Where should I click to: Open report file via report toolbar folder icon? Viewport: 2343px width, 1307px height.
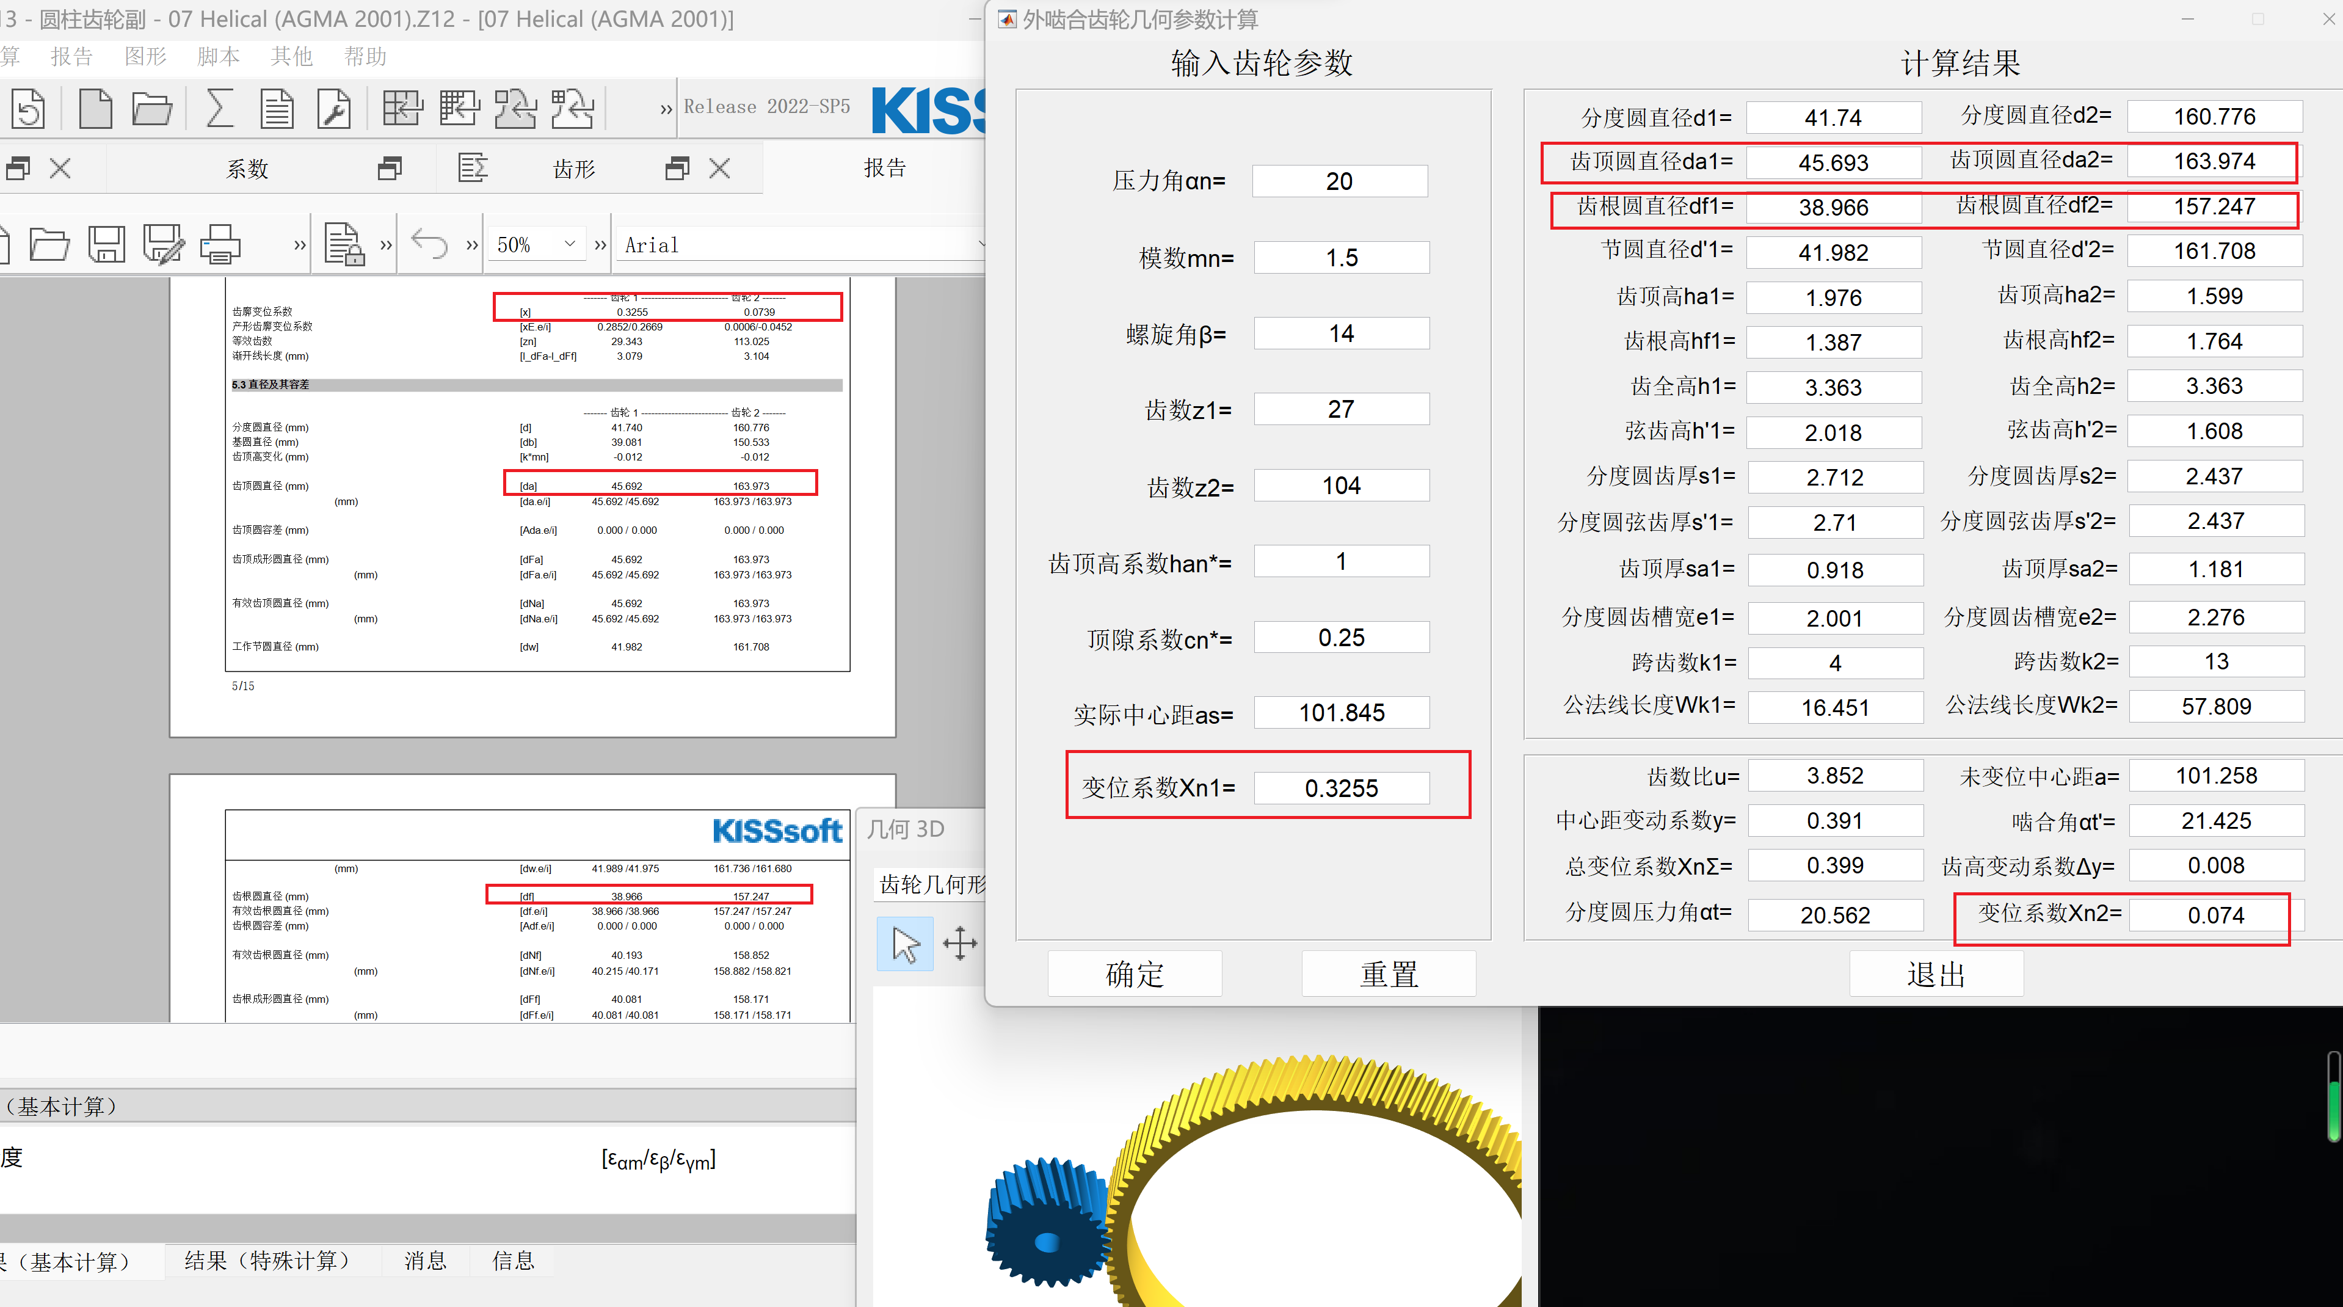[x=49, y=245]
